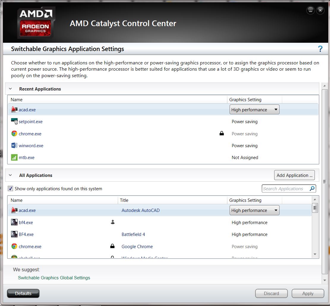Click the chrome.exe icon in Recent Applications
The width and height of the screenshot is (330, 306).
pos(14,134)
